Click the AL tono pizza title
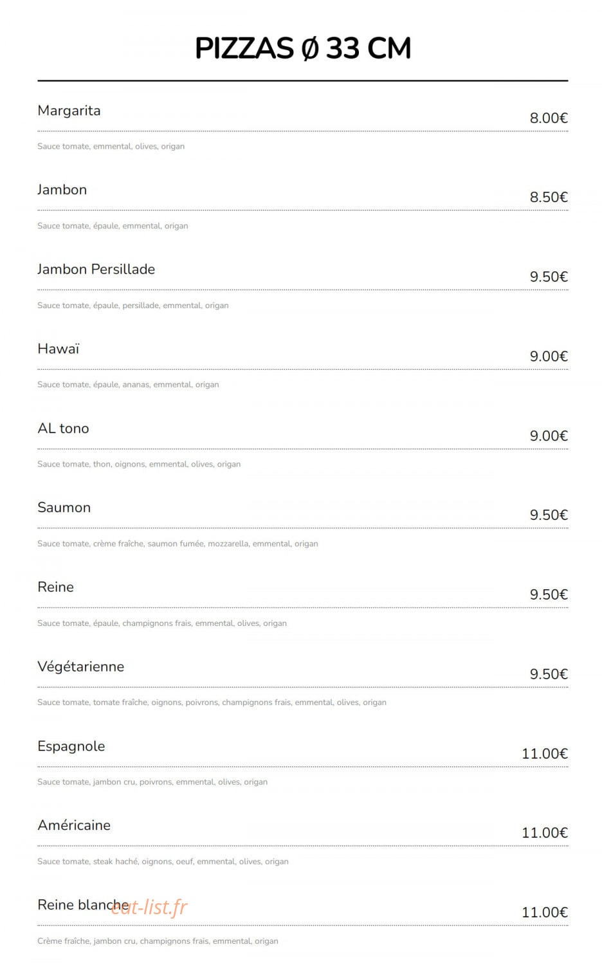 [x=63, y=428]
